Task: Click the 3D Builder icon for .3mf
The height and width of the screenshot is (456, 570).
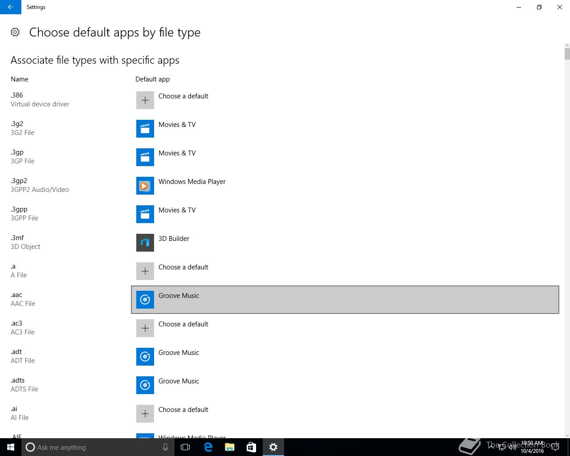Action: (x=145, y=243)
